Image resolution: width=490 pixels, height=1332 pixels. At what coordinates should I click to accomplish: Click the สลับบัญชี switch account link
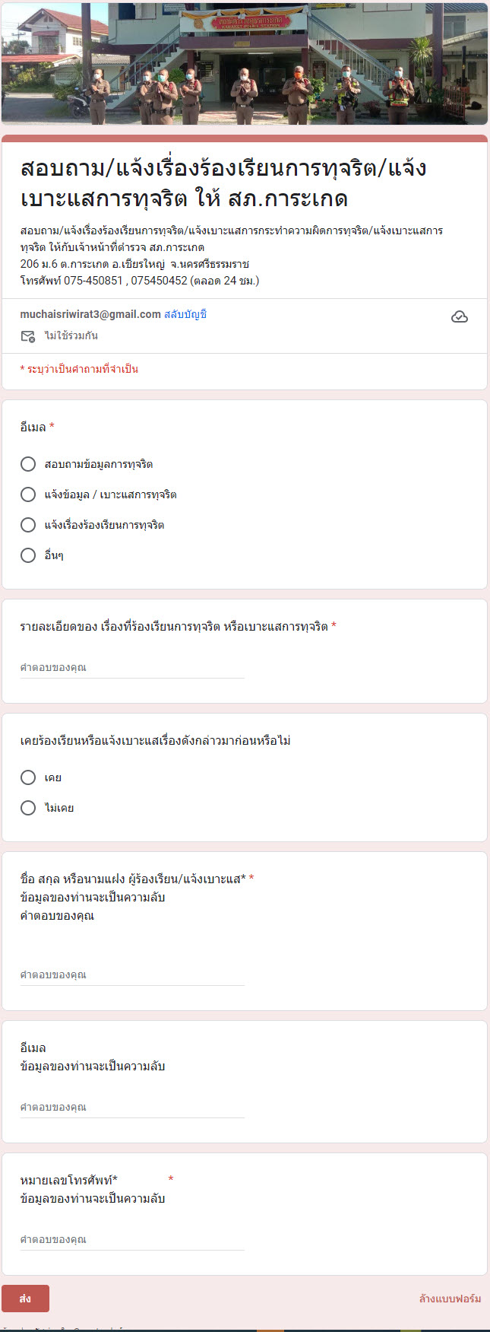pyautogui.click(x=185, y=314)
